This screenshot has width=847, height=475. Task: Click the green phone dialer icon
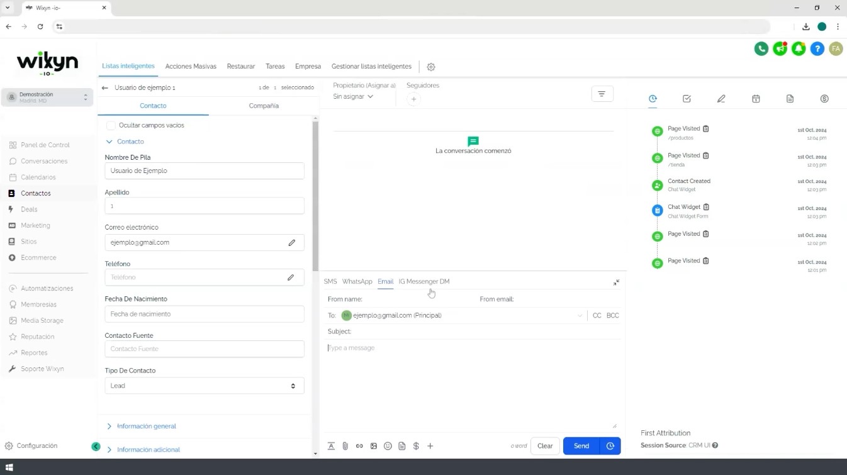click(x=761, y=48)
